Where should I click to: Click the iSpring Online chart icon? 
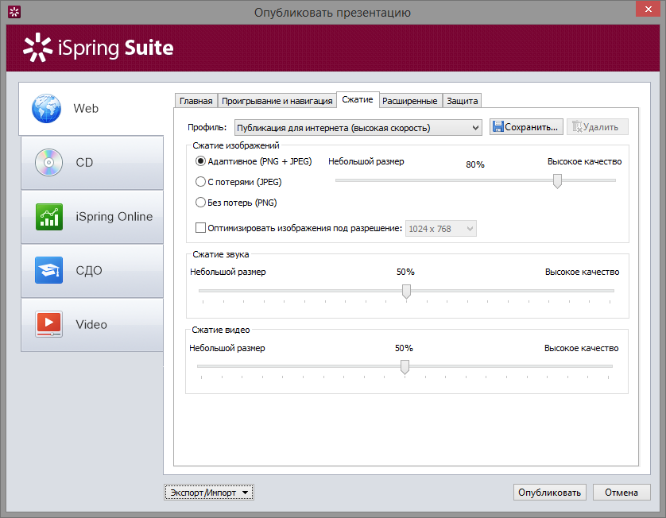click(x=49, y=217)
